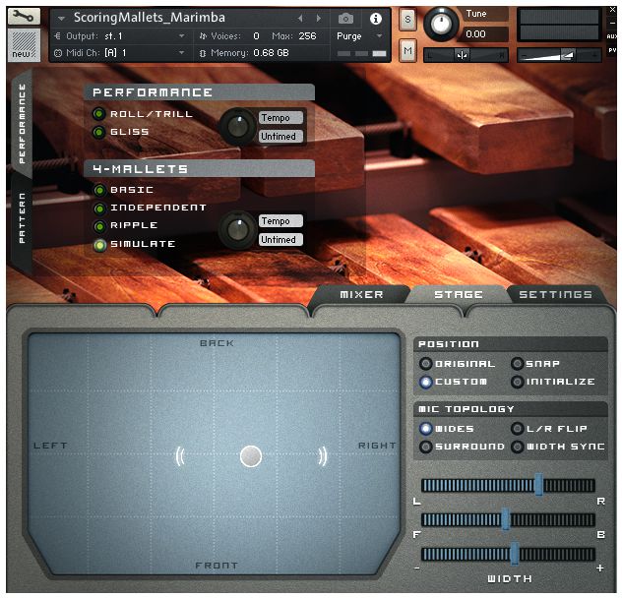Select Wides mic topology
The width and height of the screenshot is (622, 598).
425,428
